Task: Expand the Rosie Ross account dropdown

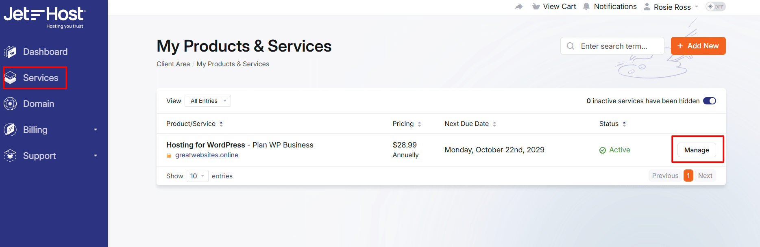Action: pyautogui.click(x=670, y=6)
